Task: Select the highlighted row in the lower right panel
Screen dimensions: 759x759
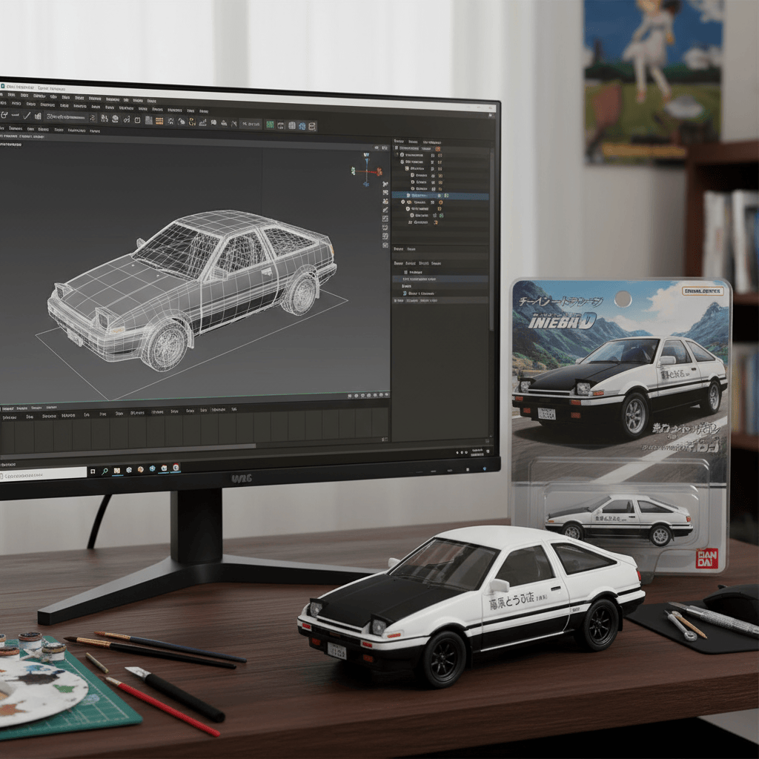Action: tap(440, 279)
